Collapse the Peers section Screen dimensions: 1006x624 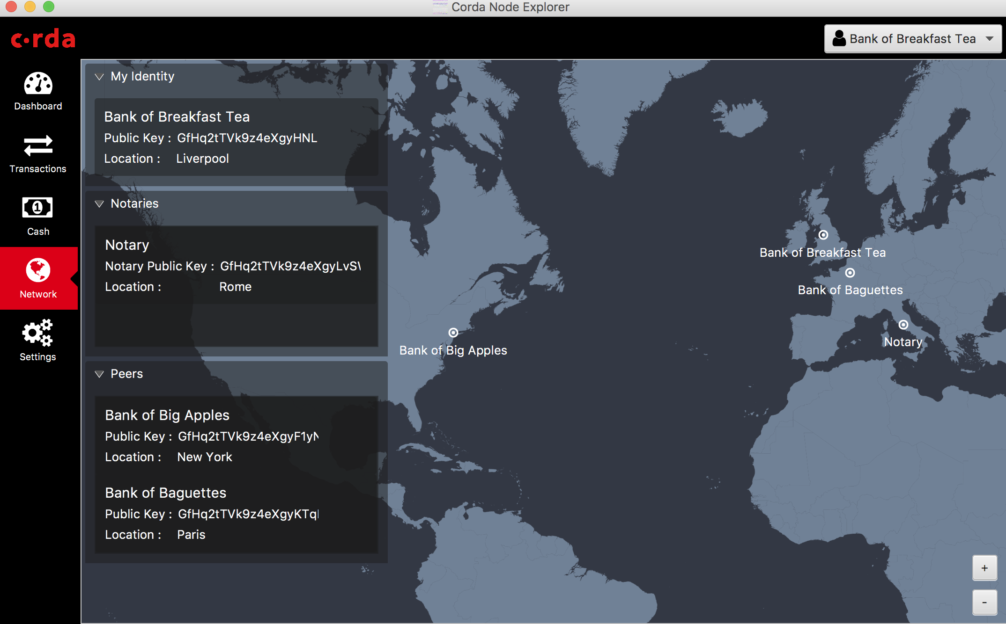99,374
